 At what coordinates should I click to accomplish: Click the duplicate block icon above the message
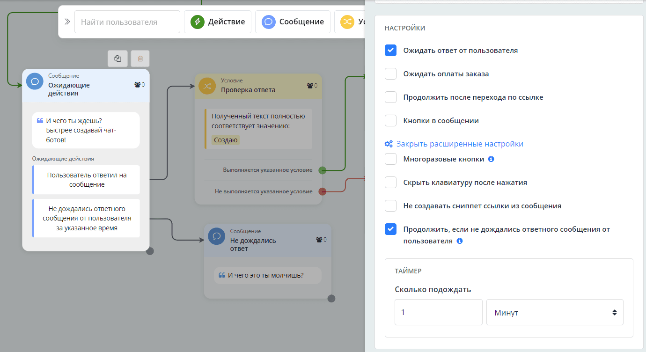tap(117, 59)
